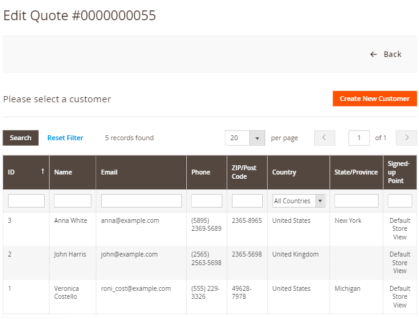Click United States in Veronica Costello row
Screen dimensions: 419x319
[x=291, y=288]
